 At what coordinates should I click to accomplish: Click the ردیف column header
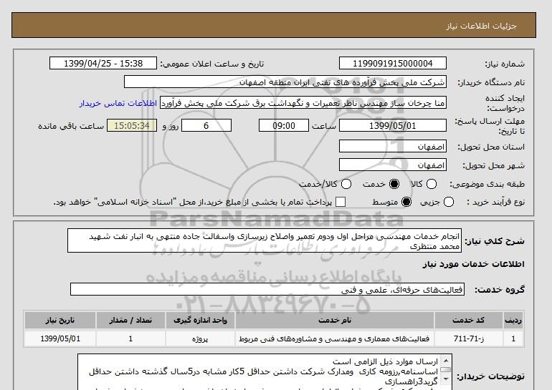[513, 320]
